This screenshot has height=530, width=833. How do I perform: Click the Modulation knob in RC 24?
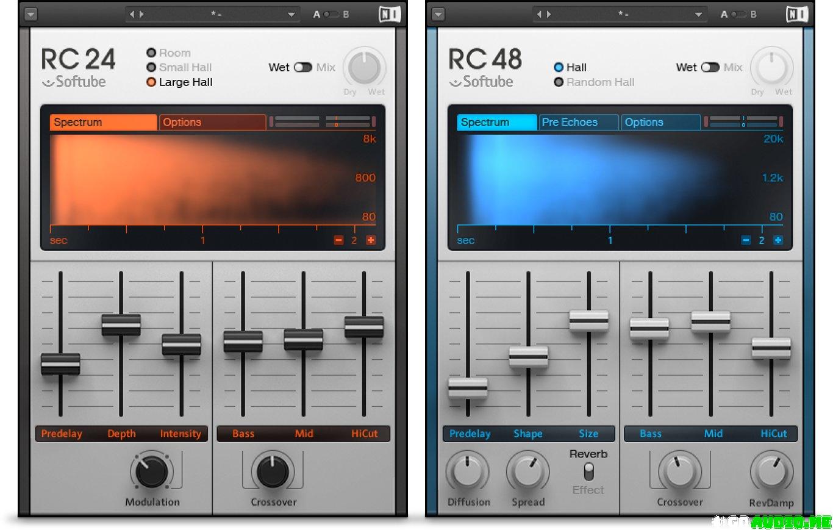coord(152,472)
